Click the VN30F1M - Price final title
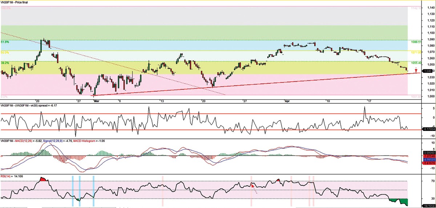Viewport: 436px width, 208px height. [16, 3]
